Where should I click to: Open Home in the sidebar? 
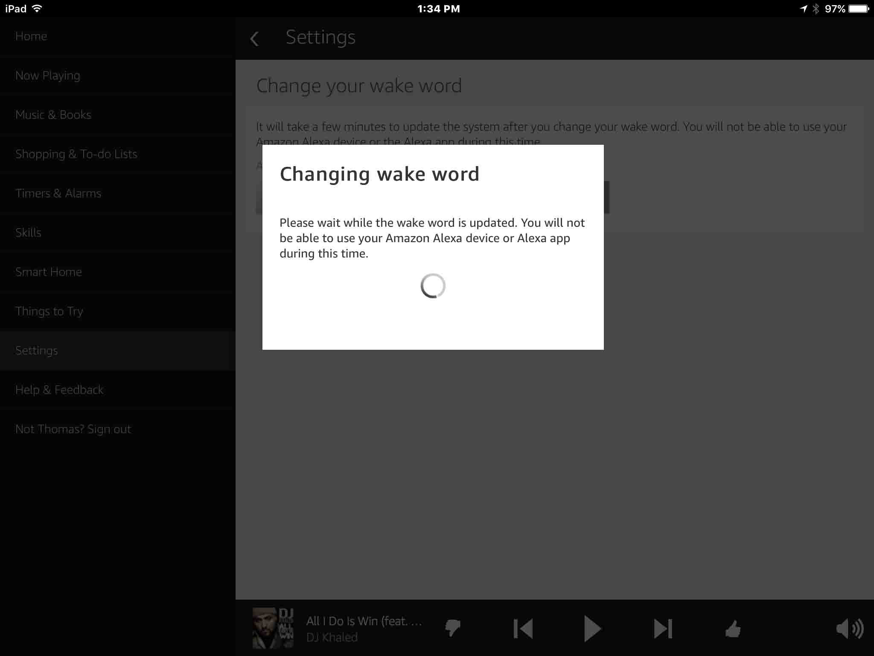[31, 36]
